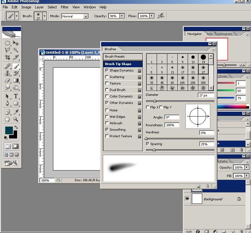251x233 pixels.
Task: Select the Hand tool
Action: click(7, 119)
